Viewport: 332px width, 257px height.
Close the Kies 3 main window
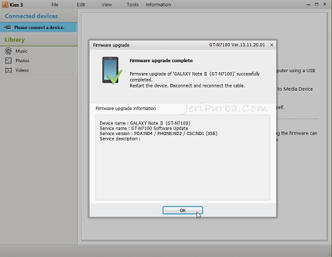325,4
